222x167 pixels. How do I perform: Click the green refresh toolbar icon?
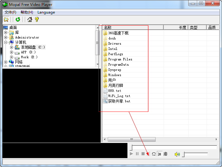coord(18,19)
